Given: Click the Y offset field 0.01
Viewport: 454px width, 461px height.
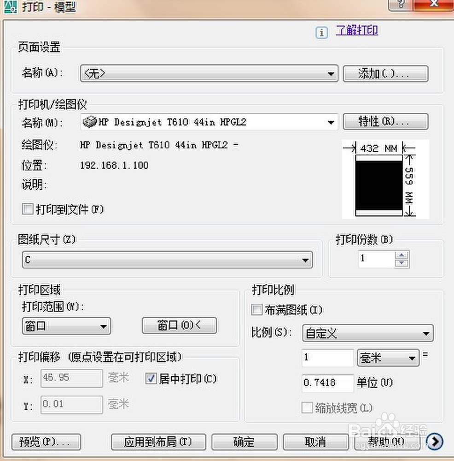Looking at the screenshot, I should 72,405.
